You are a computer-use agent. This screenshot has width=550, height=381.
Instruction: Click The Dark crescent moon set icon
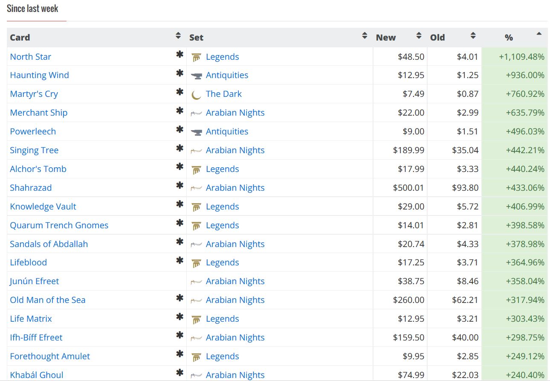(196, 94)
